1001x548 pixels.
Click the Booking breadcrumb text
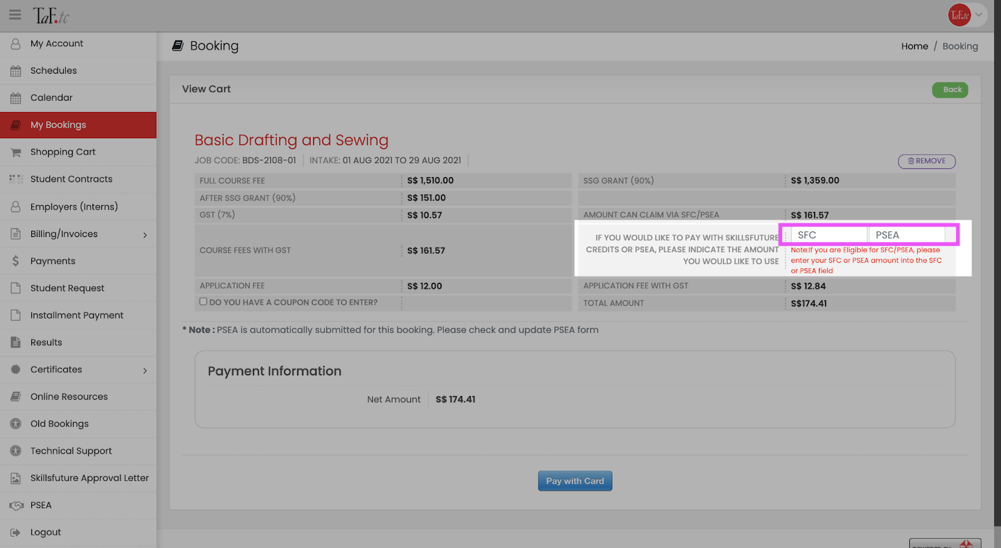[x=960, y=46]
